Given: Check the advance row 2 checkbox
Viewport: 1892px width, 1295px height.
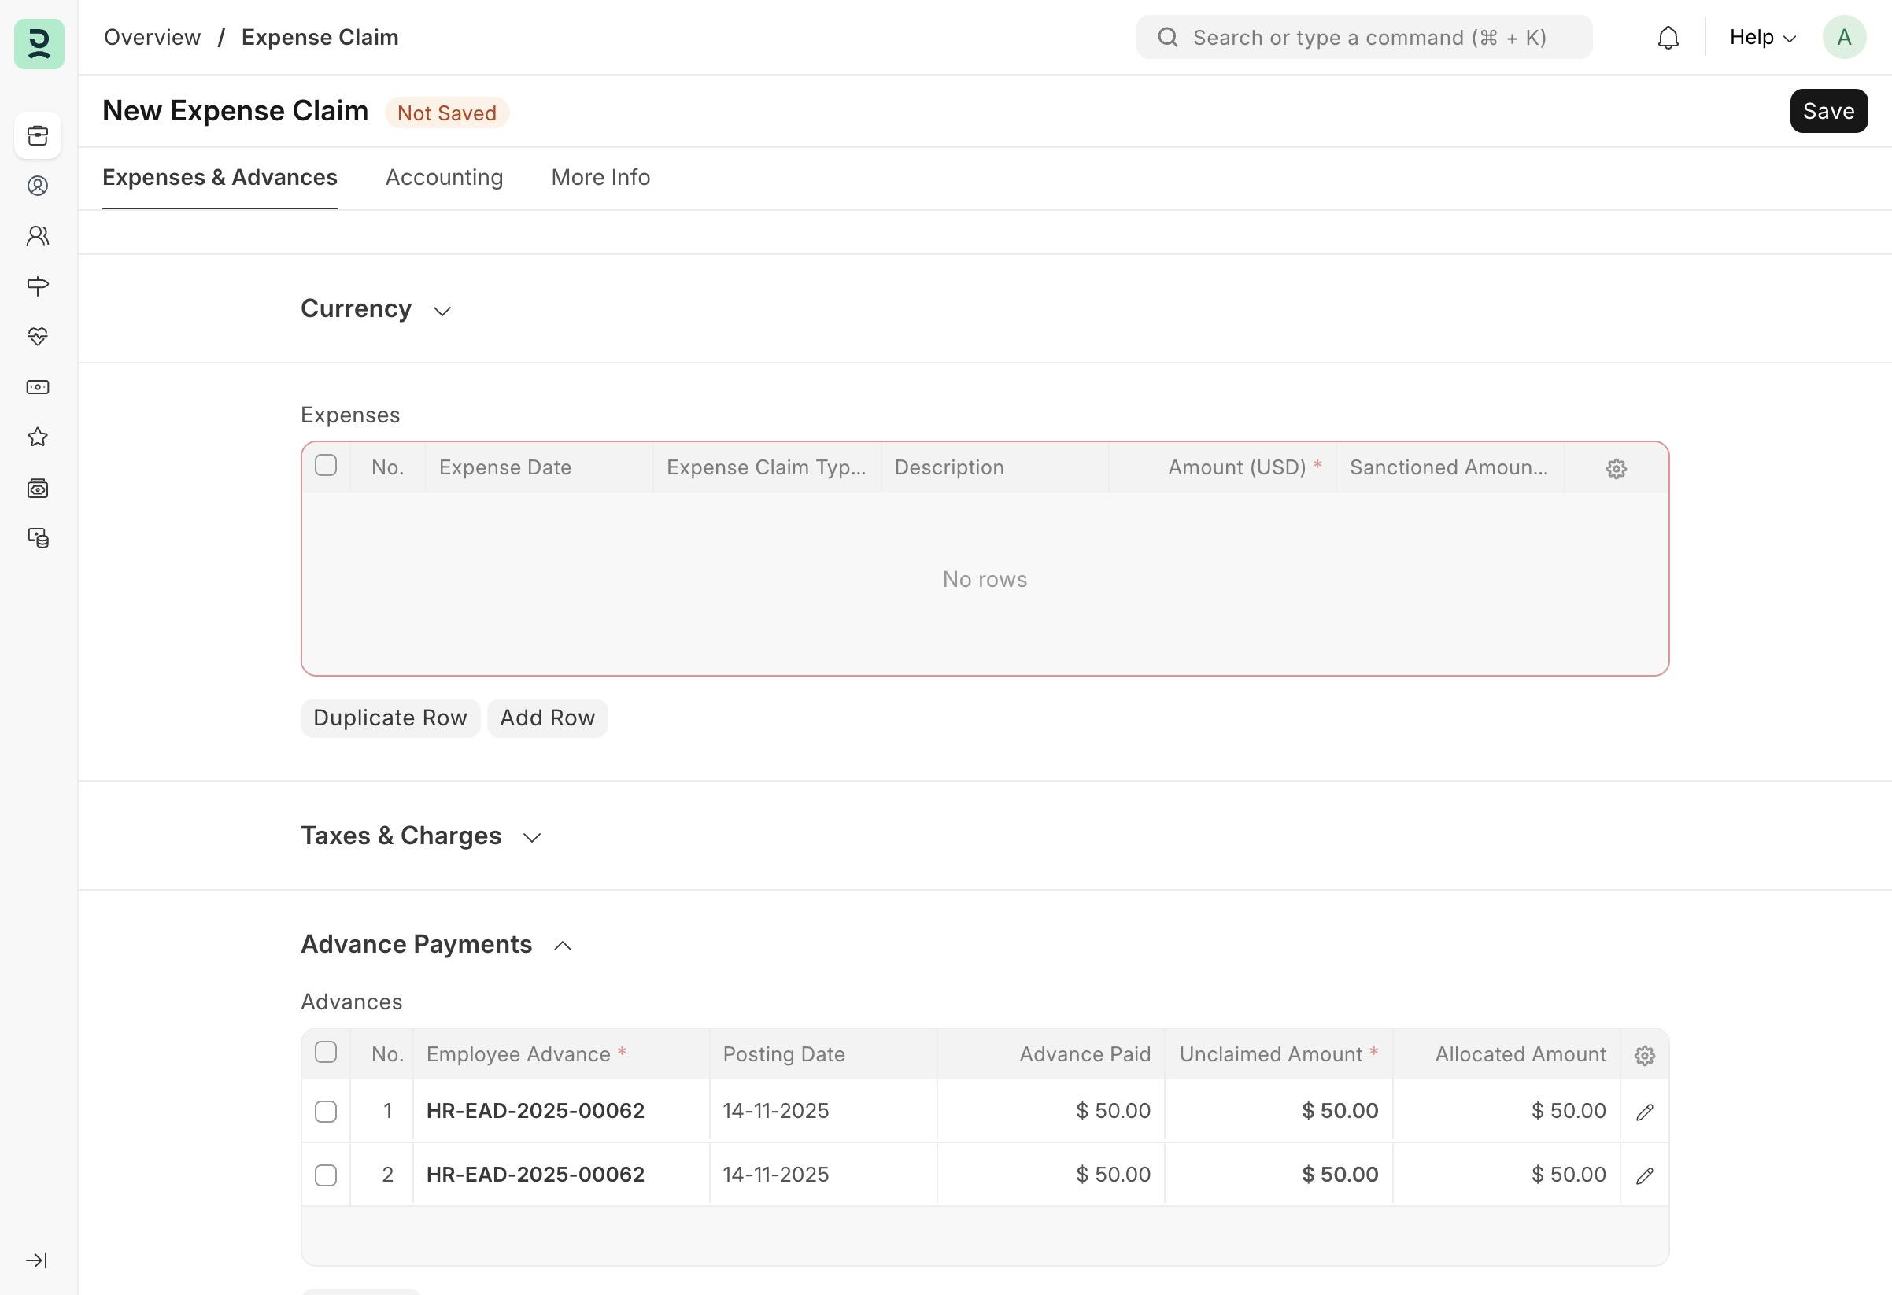Looking at the screenshot, I should click(326, 1175).
